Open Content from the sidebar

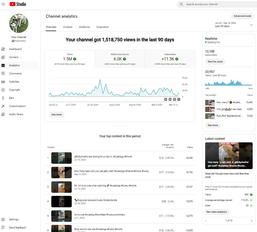click(14, 57)
